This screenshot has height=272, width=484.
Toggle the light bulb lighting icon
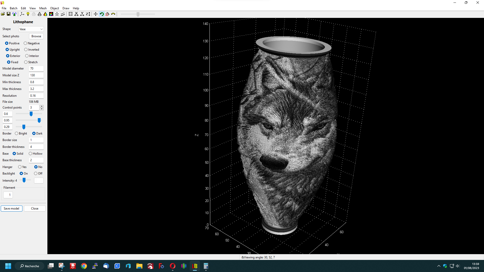[28, 14]
